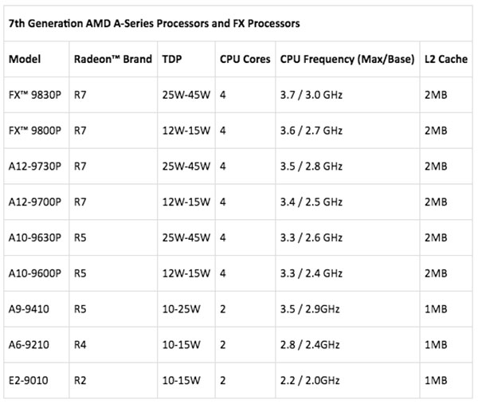Click the FX 9800P model cell

click(36, 131)
